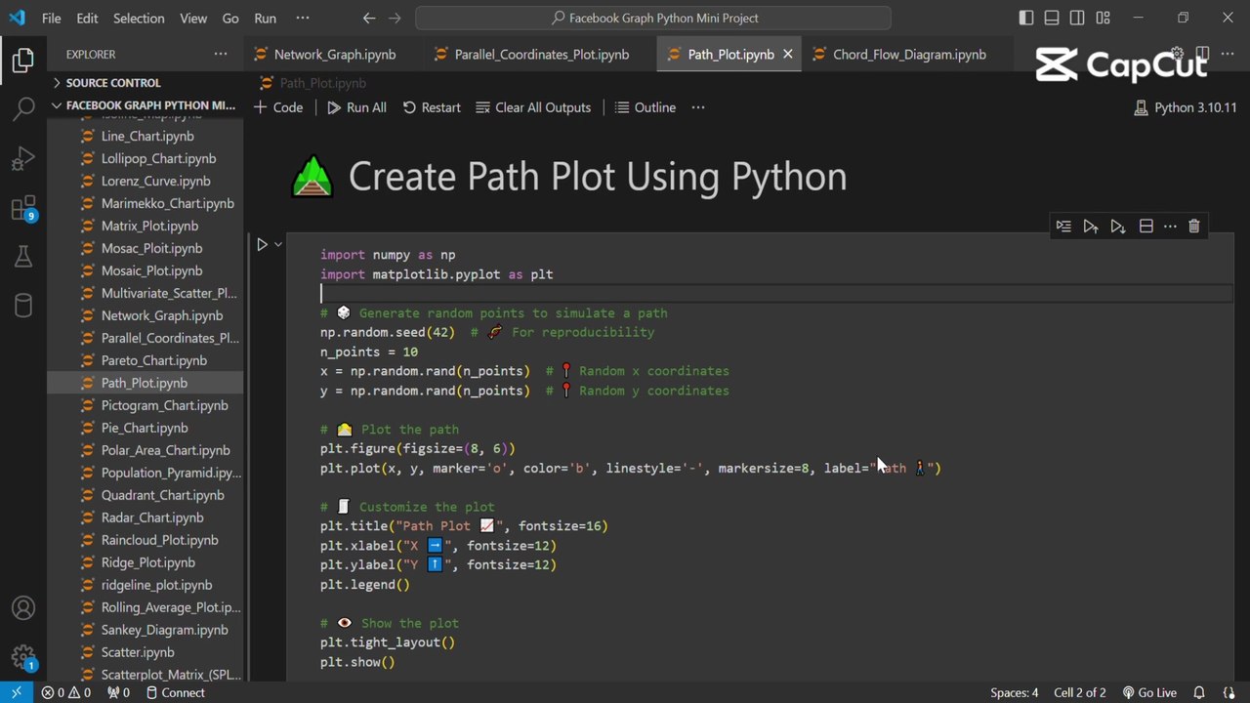Open the database cylinder view in activity bar
The image size is (1250, 703).
point(23,305)
